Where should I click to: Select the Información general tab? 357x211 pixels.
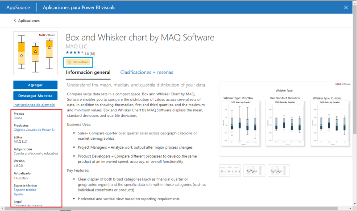click(x=88, y=72)
